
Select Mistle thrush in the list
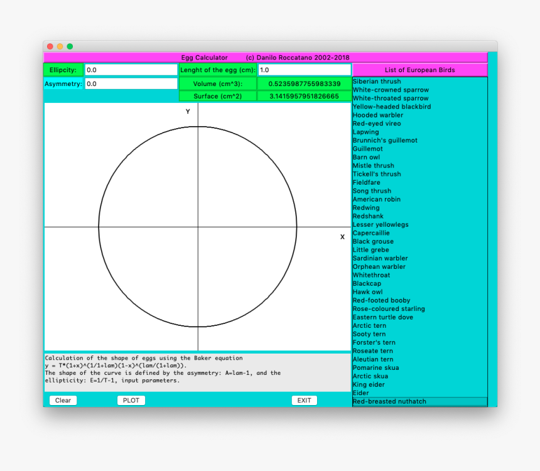420,166
